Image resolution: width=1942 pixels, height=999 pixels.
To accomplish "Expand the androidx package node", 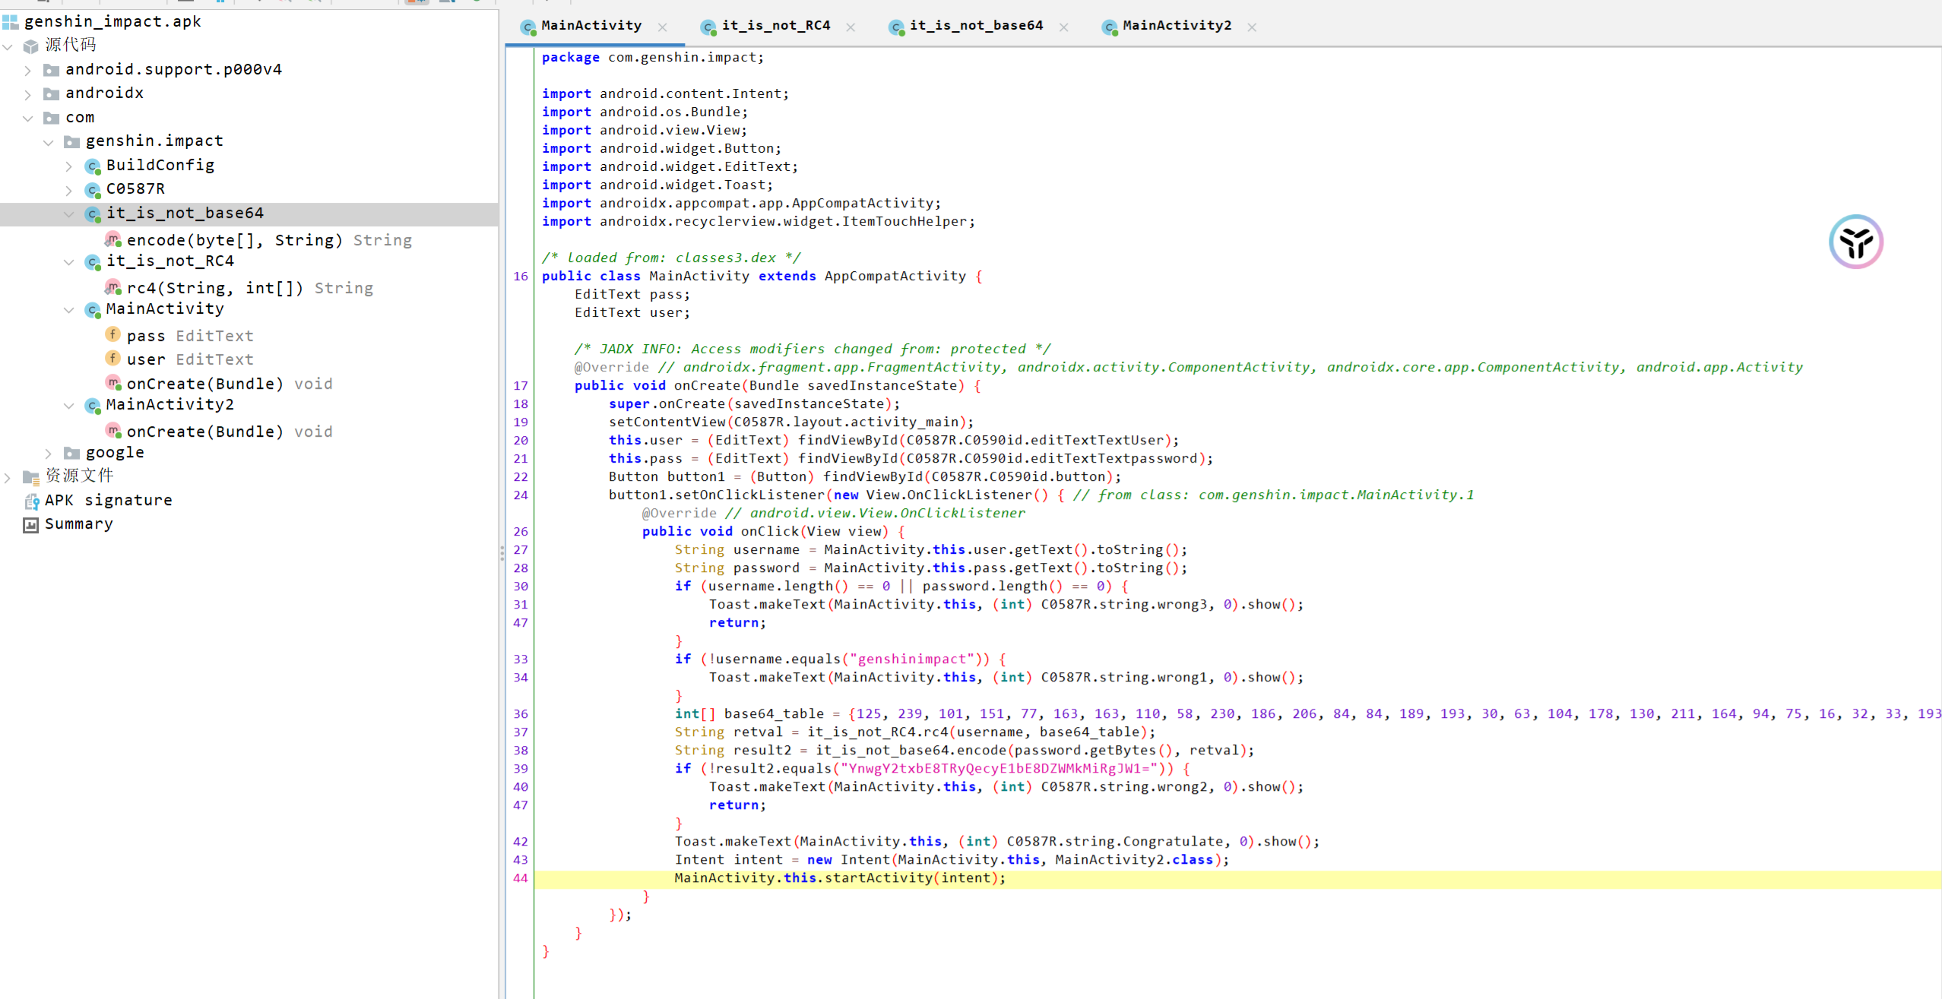I will [28, 94].
